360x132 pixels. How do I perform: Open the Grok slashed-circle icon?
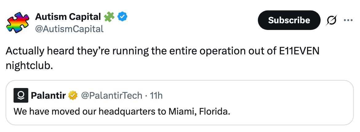[x=332, y=20]
